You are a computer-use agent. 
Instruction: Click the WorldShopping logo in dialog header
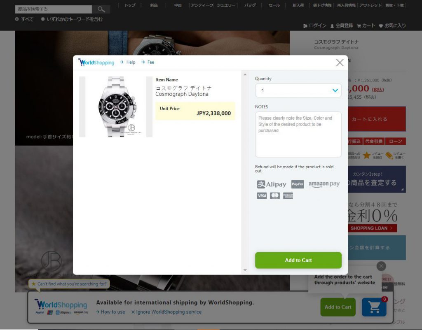(x=96, y=63)
